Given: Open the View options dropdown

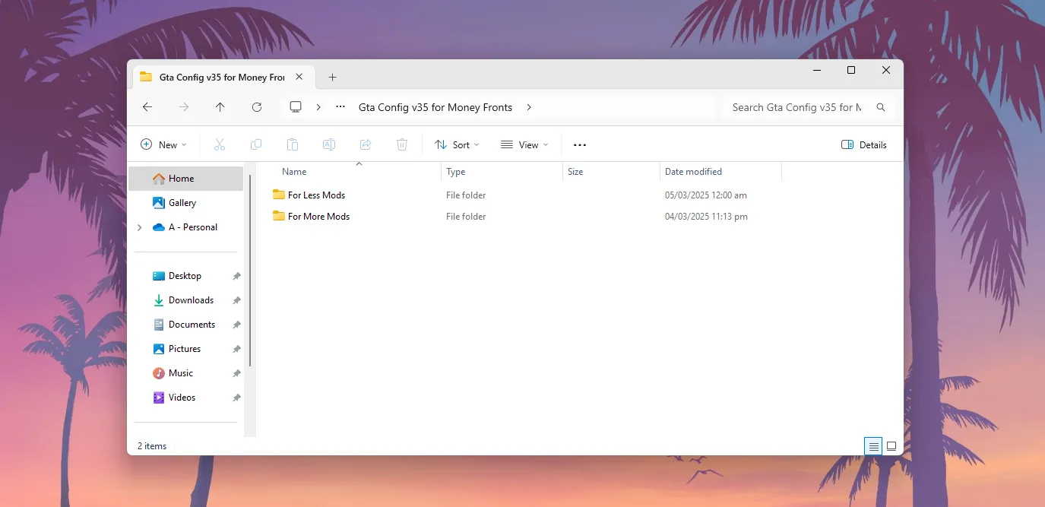Looking at the screenshot, I should pyautogui.click(x=524, y=144).
